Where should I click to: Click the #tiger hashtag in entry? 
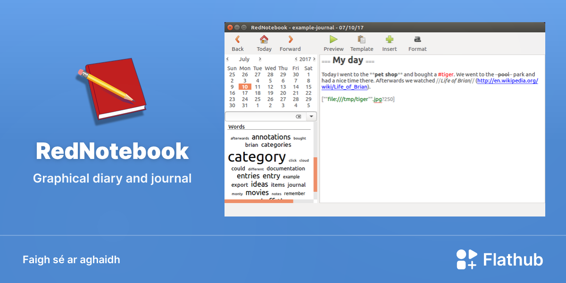pos(445,75)
